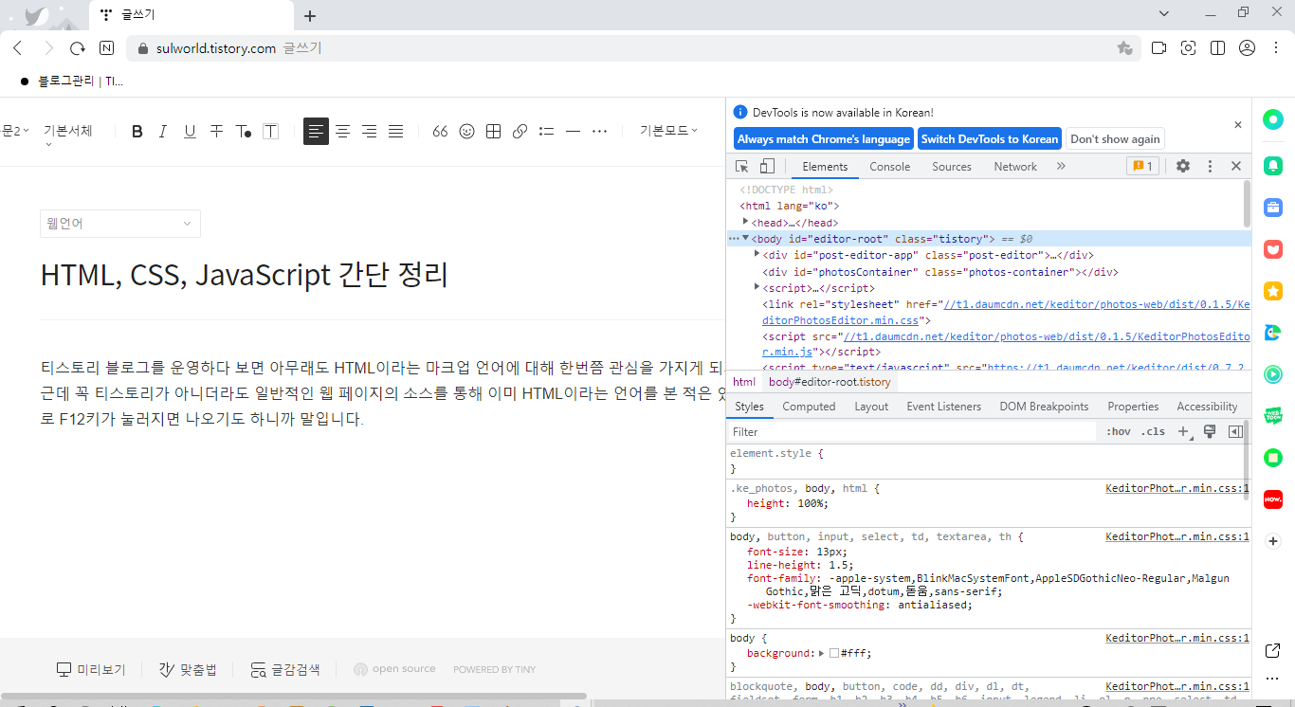Toggle .cls element classes panel
1295x707 pixels.
click(1153, 432)
